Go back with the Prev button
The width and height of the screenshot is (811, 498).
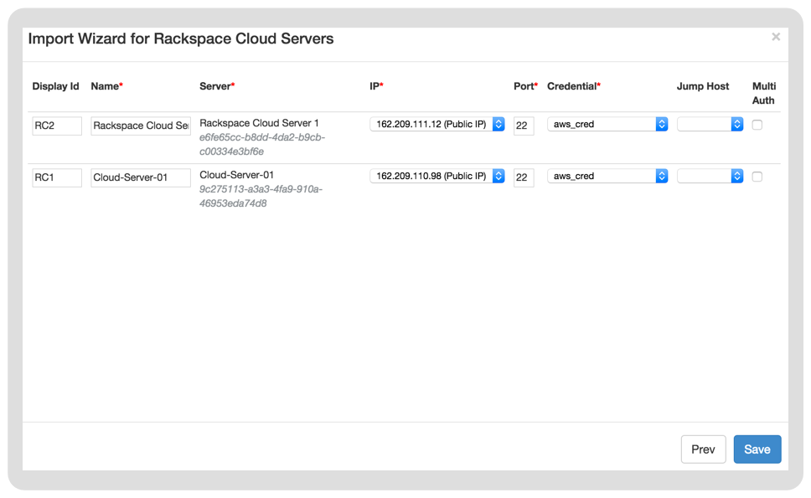[x=704, y=449]
